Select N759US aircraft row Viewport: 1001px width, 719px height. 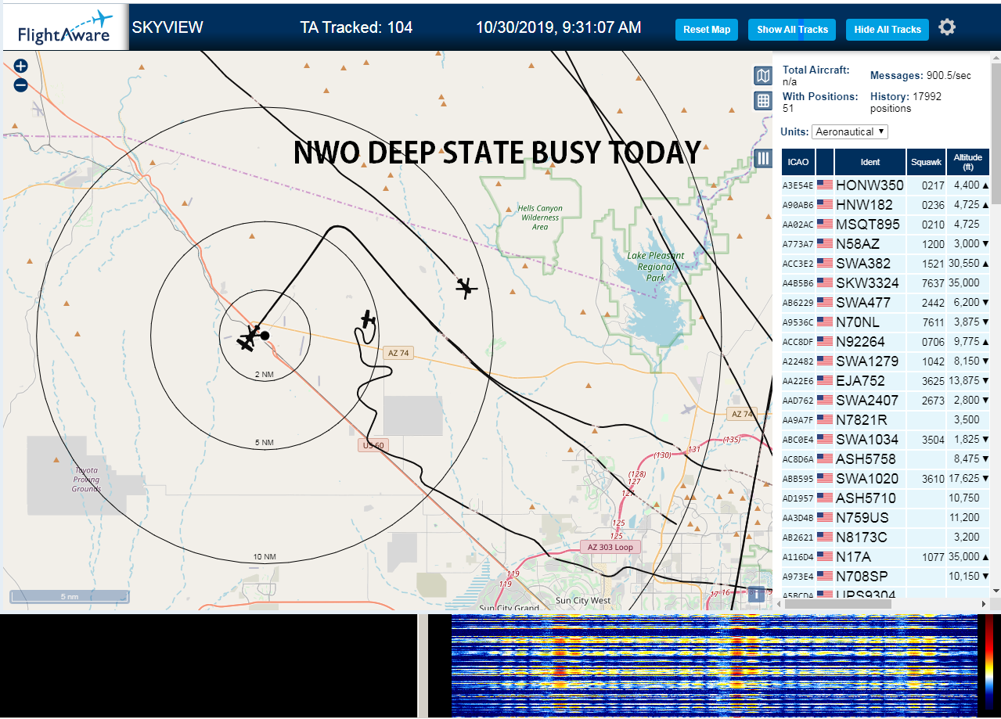click(886, 518)
